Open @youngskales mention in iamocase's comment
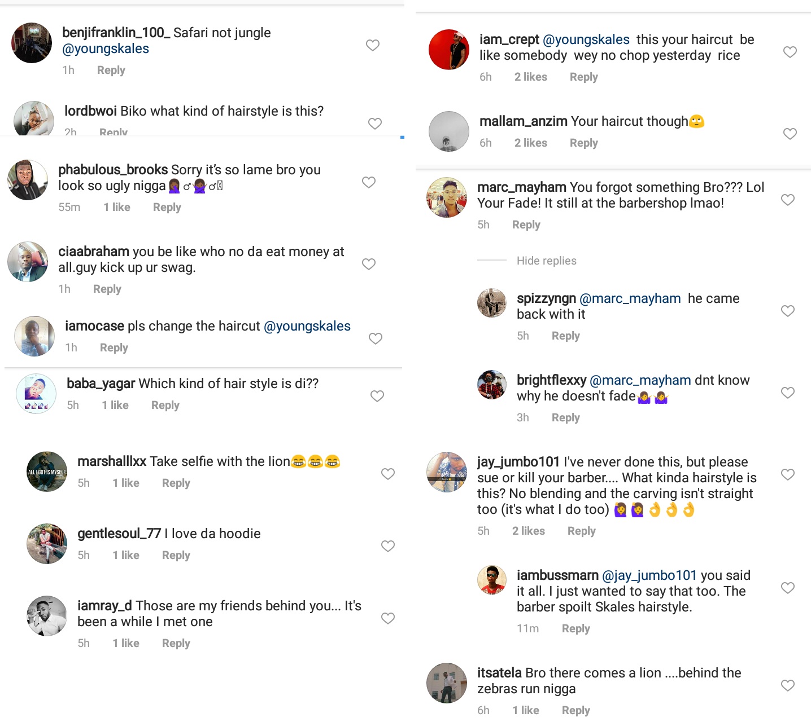This screenshot has height=722, width=811. (307, 326)
